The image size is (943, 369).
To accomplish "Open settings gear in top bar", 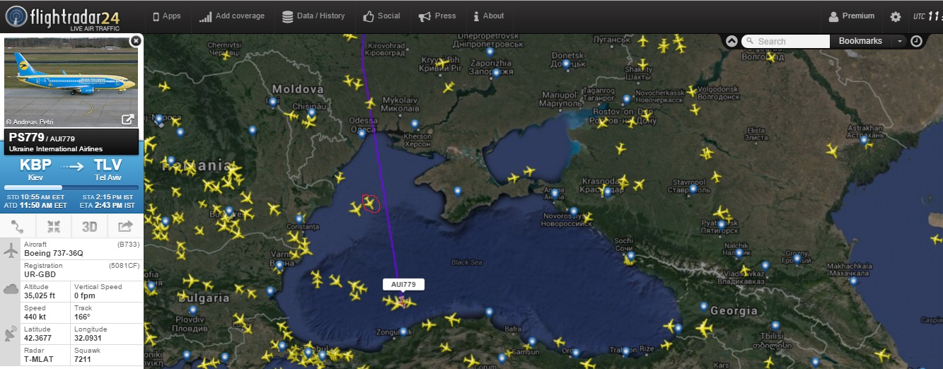I will click(896, 16).
